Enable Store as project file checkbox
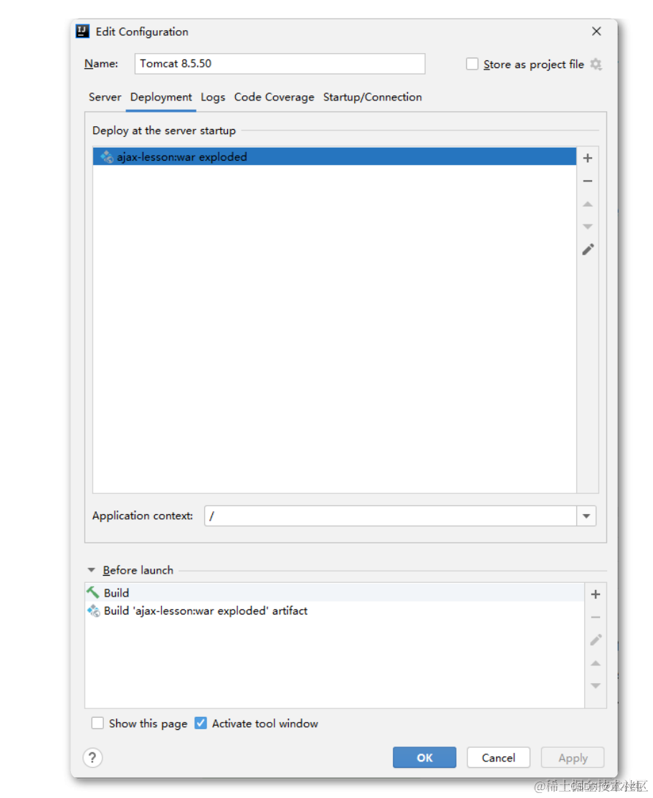This screenshot has height=798, width=653. (472, 64)
